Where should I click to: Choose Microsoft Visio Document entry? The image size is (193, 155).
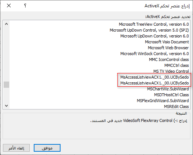(x=167, y=42)
